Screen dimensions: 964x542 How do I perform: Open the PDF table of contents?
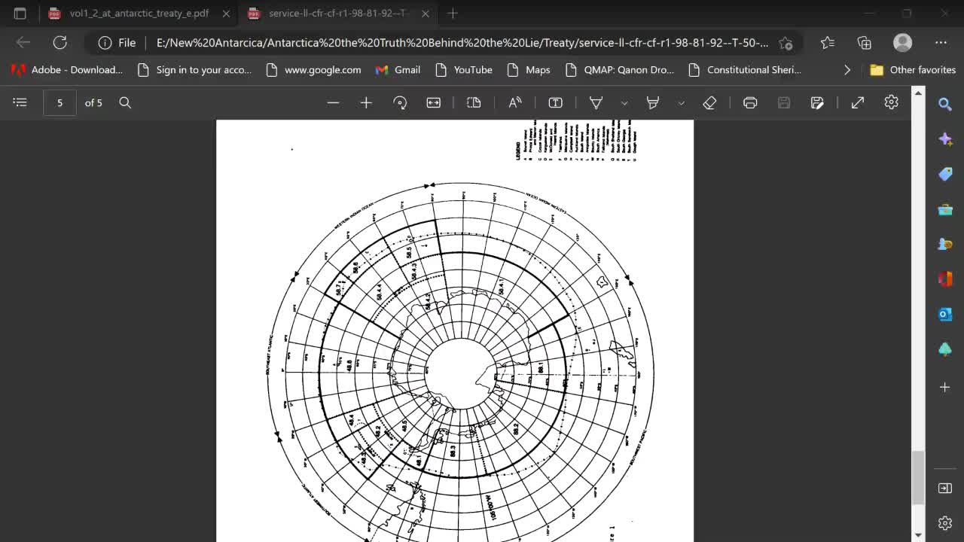20,102
